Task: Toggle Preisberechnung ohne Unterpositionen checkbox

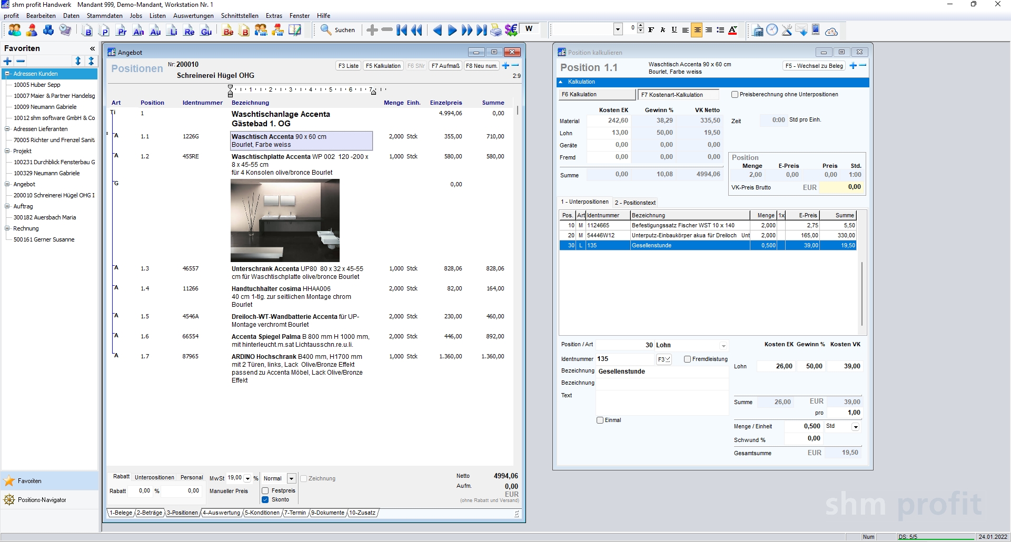Action: [x=735, y=95]
